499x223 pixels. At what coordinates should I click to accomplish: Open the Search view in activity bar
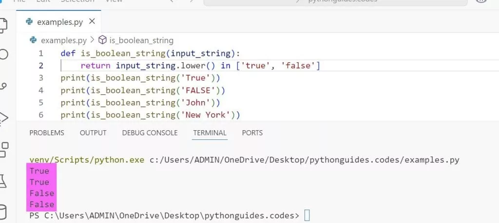click(x=3, y=54)
